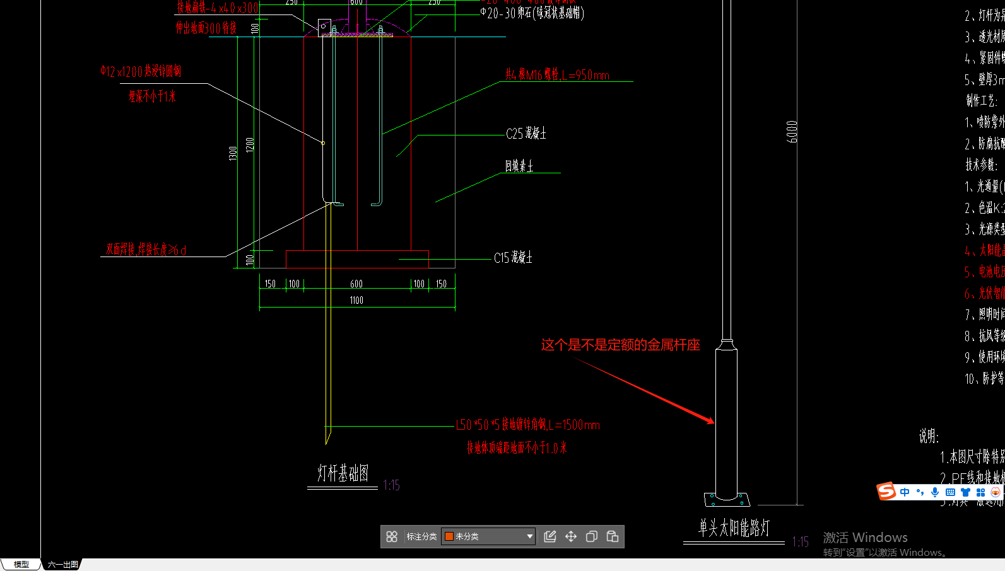1005x571 pixels.
Task: Select the 1300 vertical dimension
Action: coord(233,153)
